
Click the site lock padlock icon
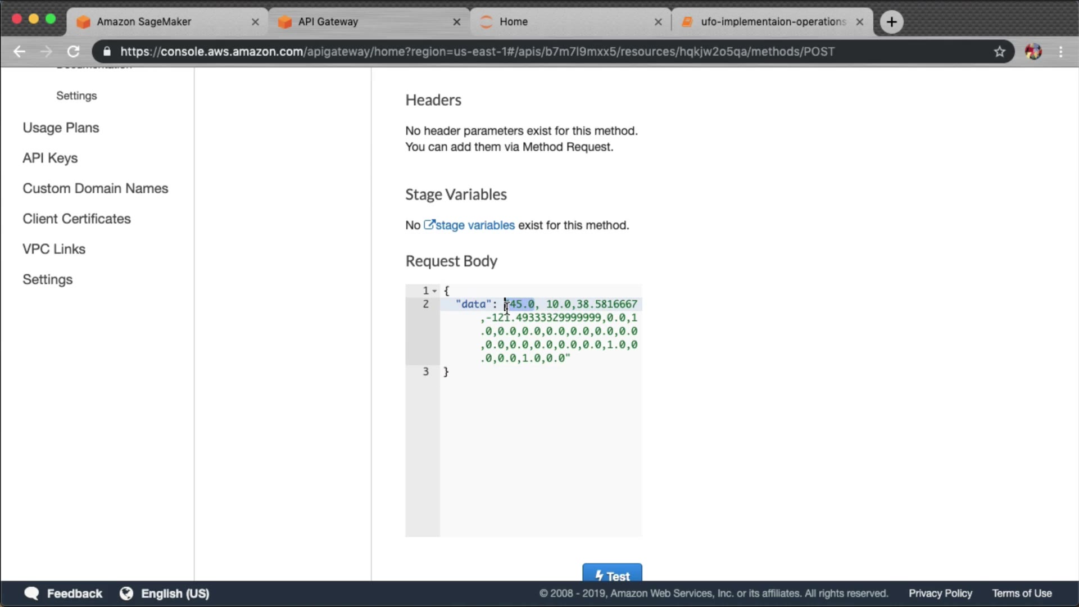107,52
